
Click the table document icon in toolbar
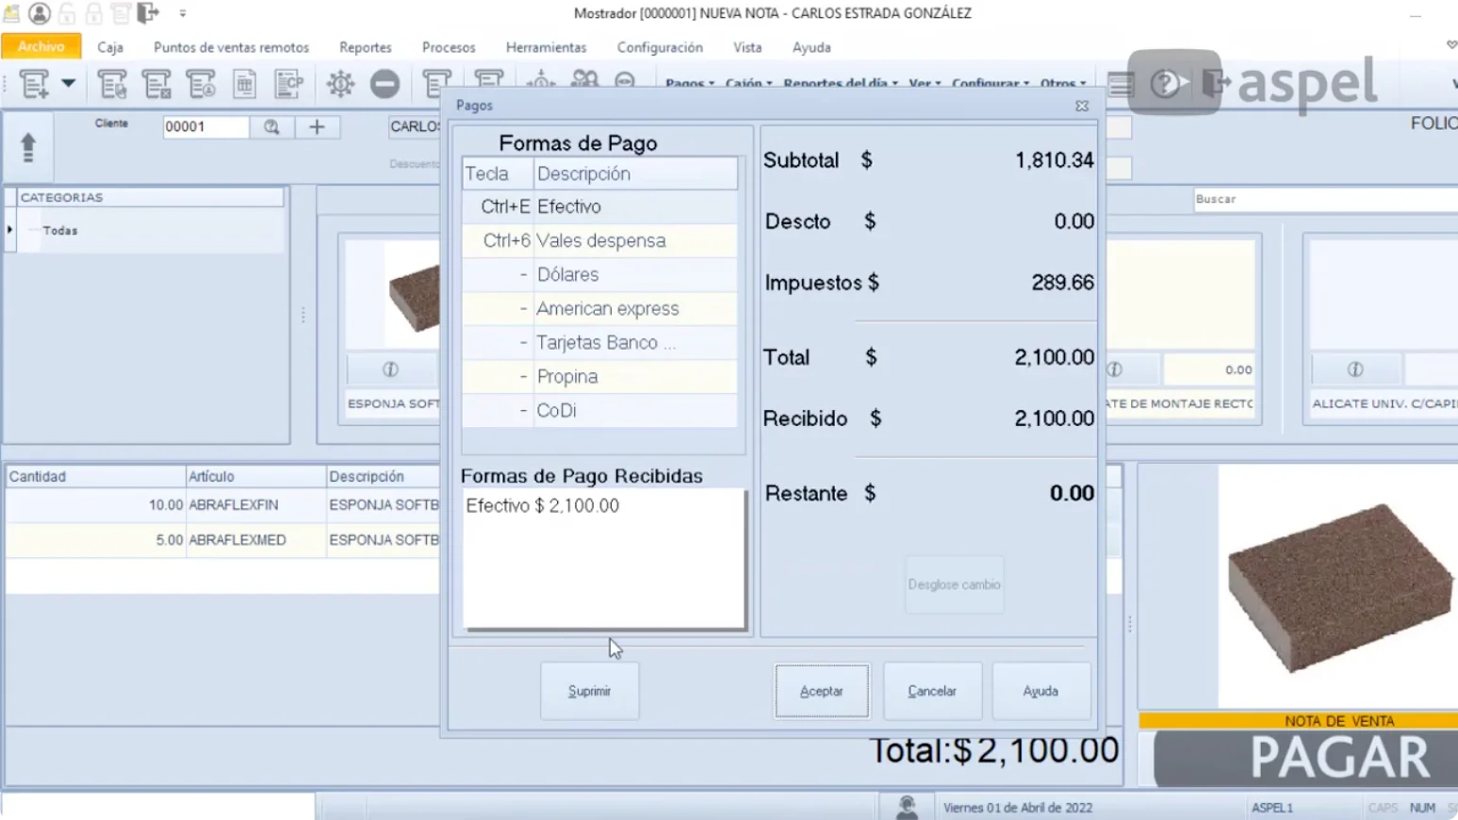pos(245,85)
